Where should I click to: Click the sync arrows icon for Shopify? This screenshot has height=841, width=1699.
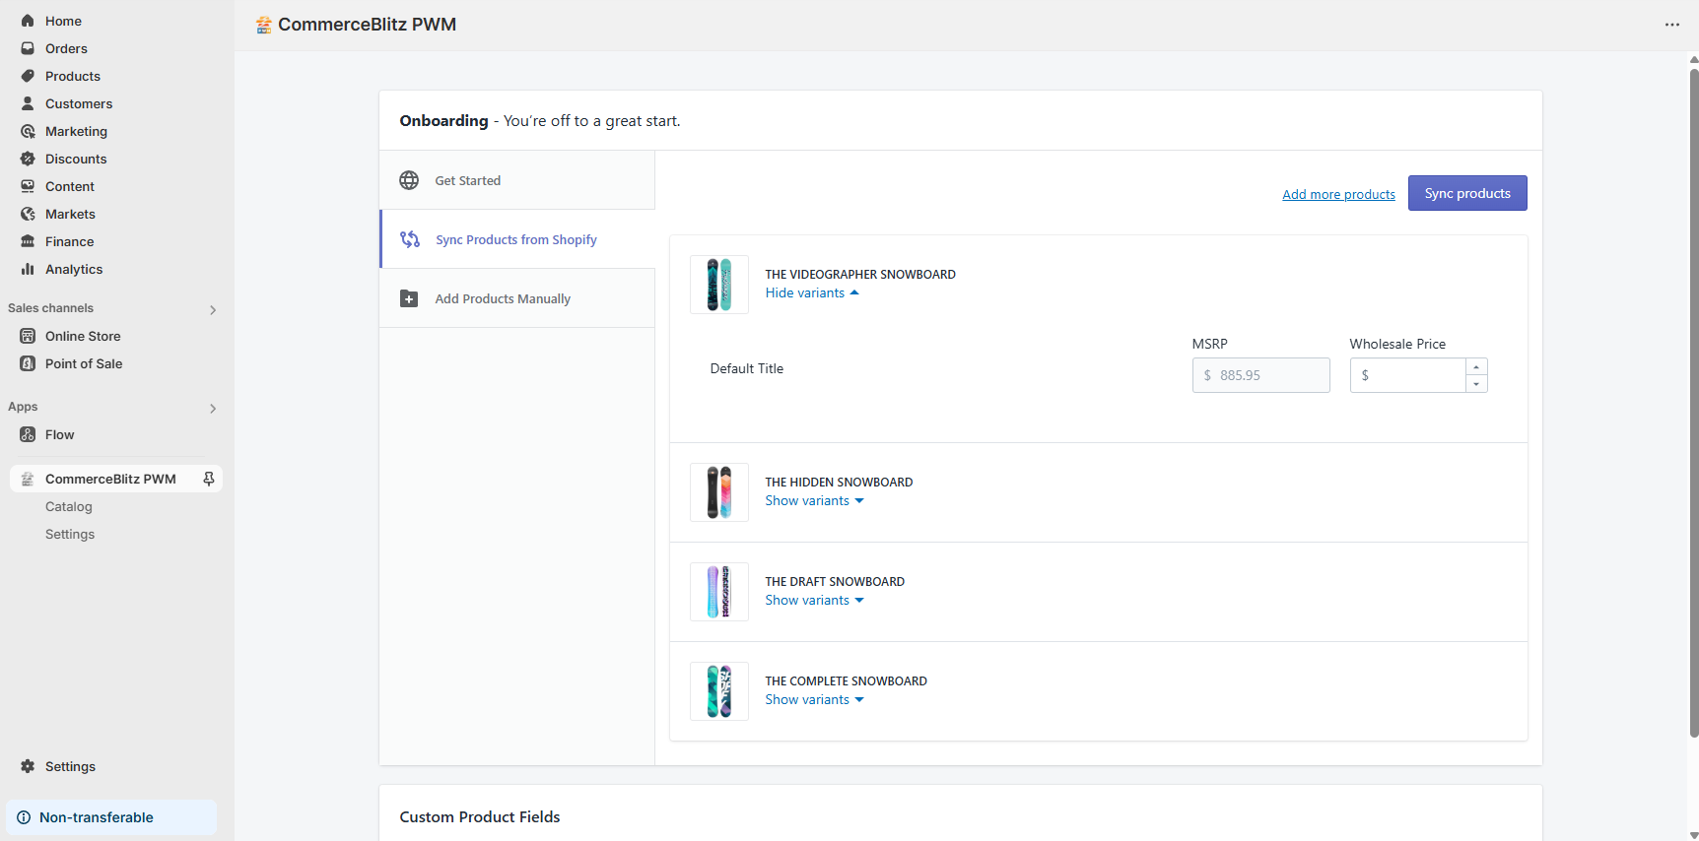click(x=410, y=239)
